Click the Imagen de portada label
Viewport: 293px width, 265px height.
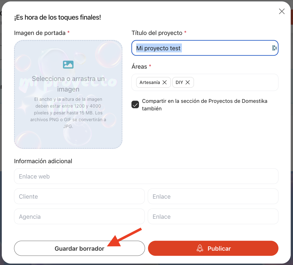click(40, 33)
